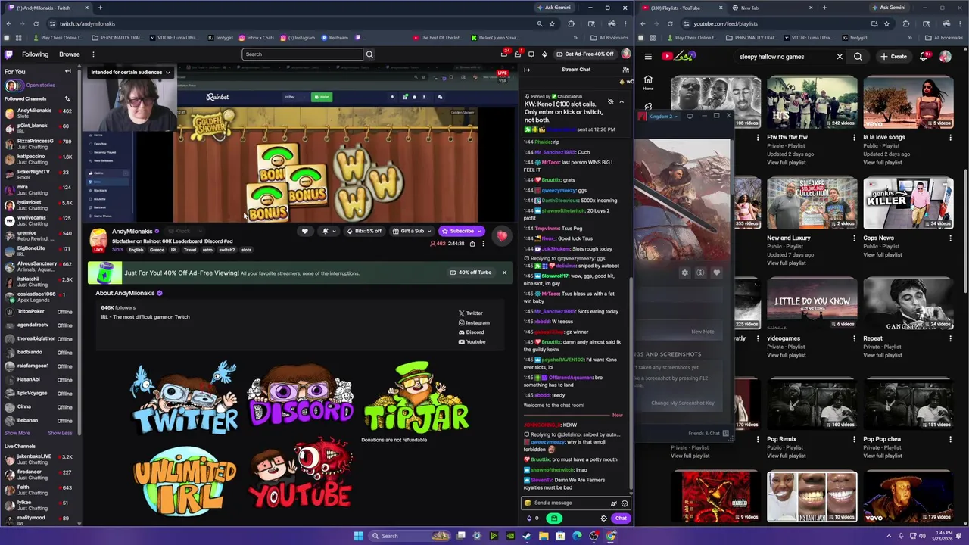Open Microsoft Edge from the taskbar
The width and height of the screenshot is (969, 545).
(577, 536)
